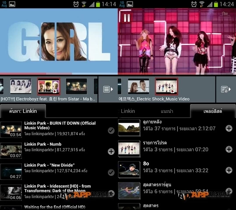Open battery icon in right status bar

216,4
